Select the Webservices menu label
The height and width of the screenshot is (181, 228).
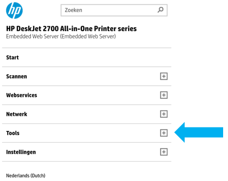point(21,95)
